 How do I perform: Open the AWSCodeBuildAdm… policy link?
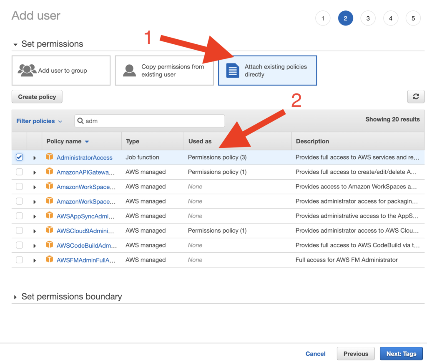pyautogui.click(x=87, y=246)
